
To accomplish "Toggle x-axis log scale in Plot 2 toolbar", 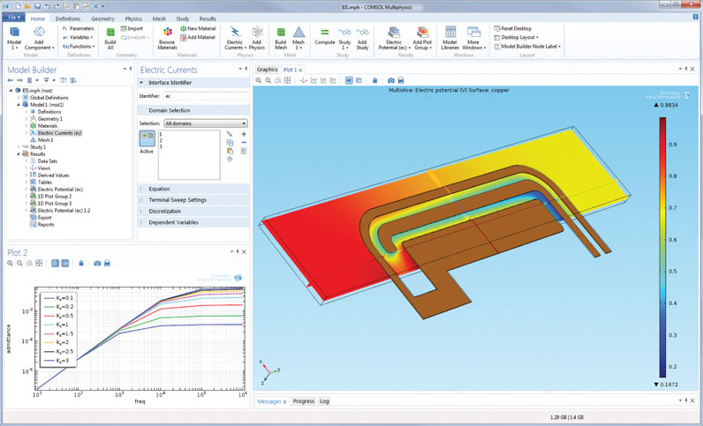I will pyautogui.click(x=55, y=264).
